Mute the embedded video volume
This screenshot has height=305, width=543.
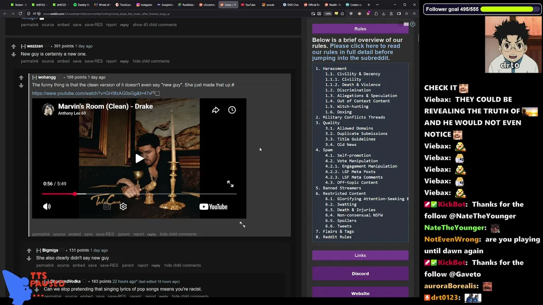click(47, 207)
